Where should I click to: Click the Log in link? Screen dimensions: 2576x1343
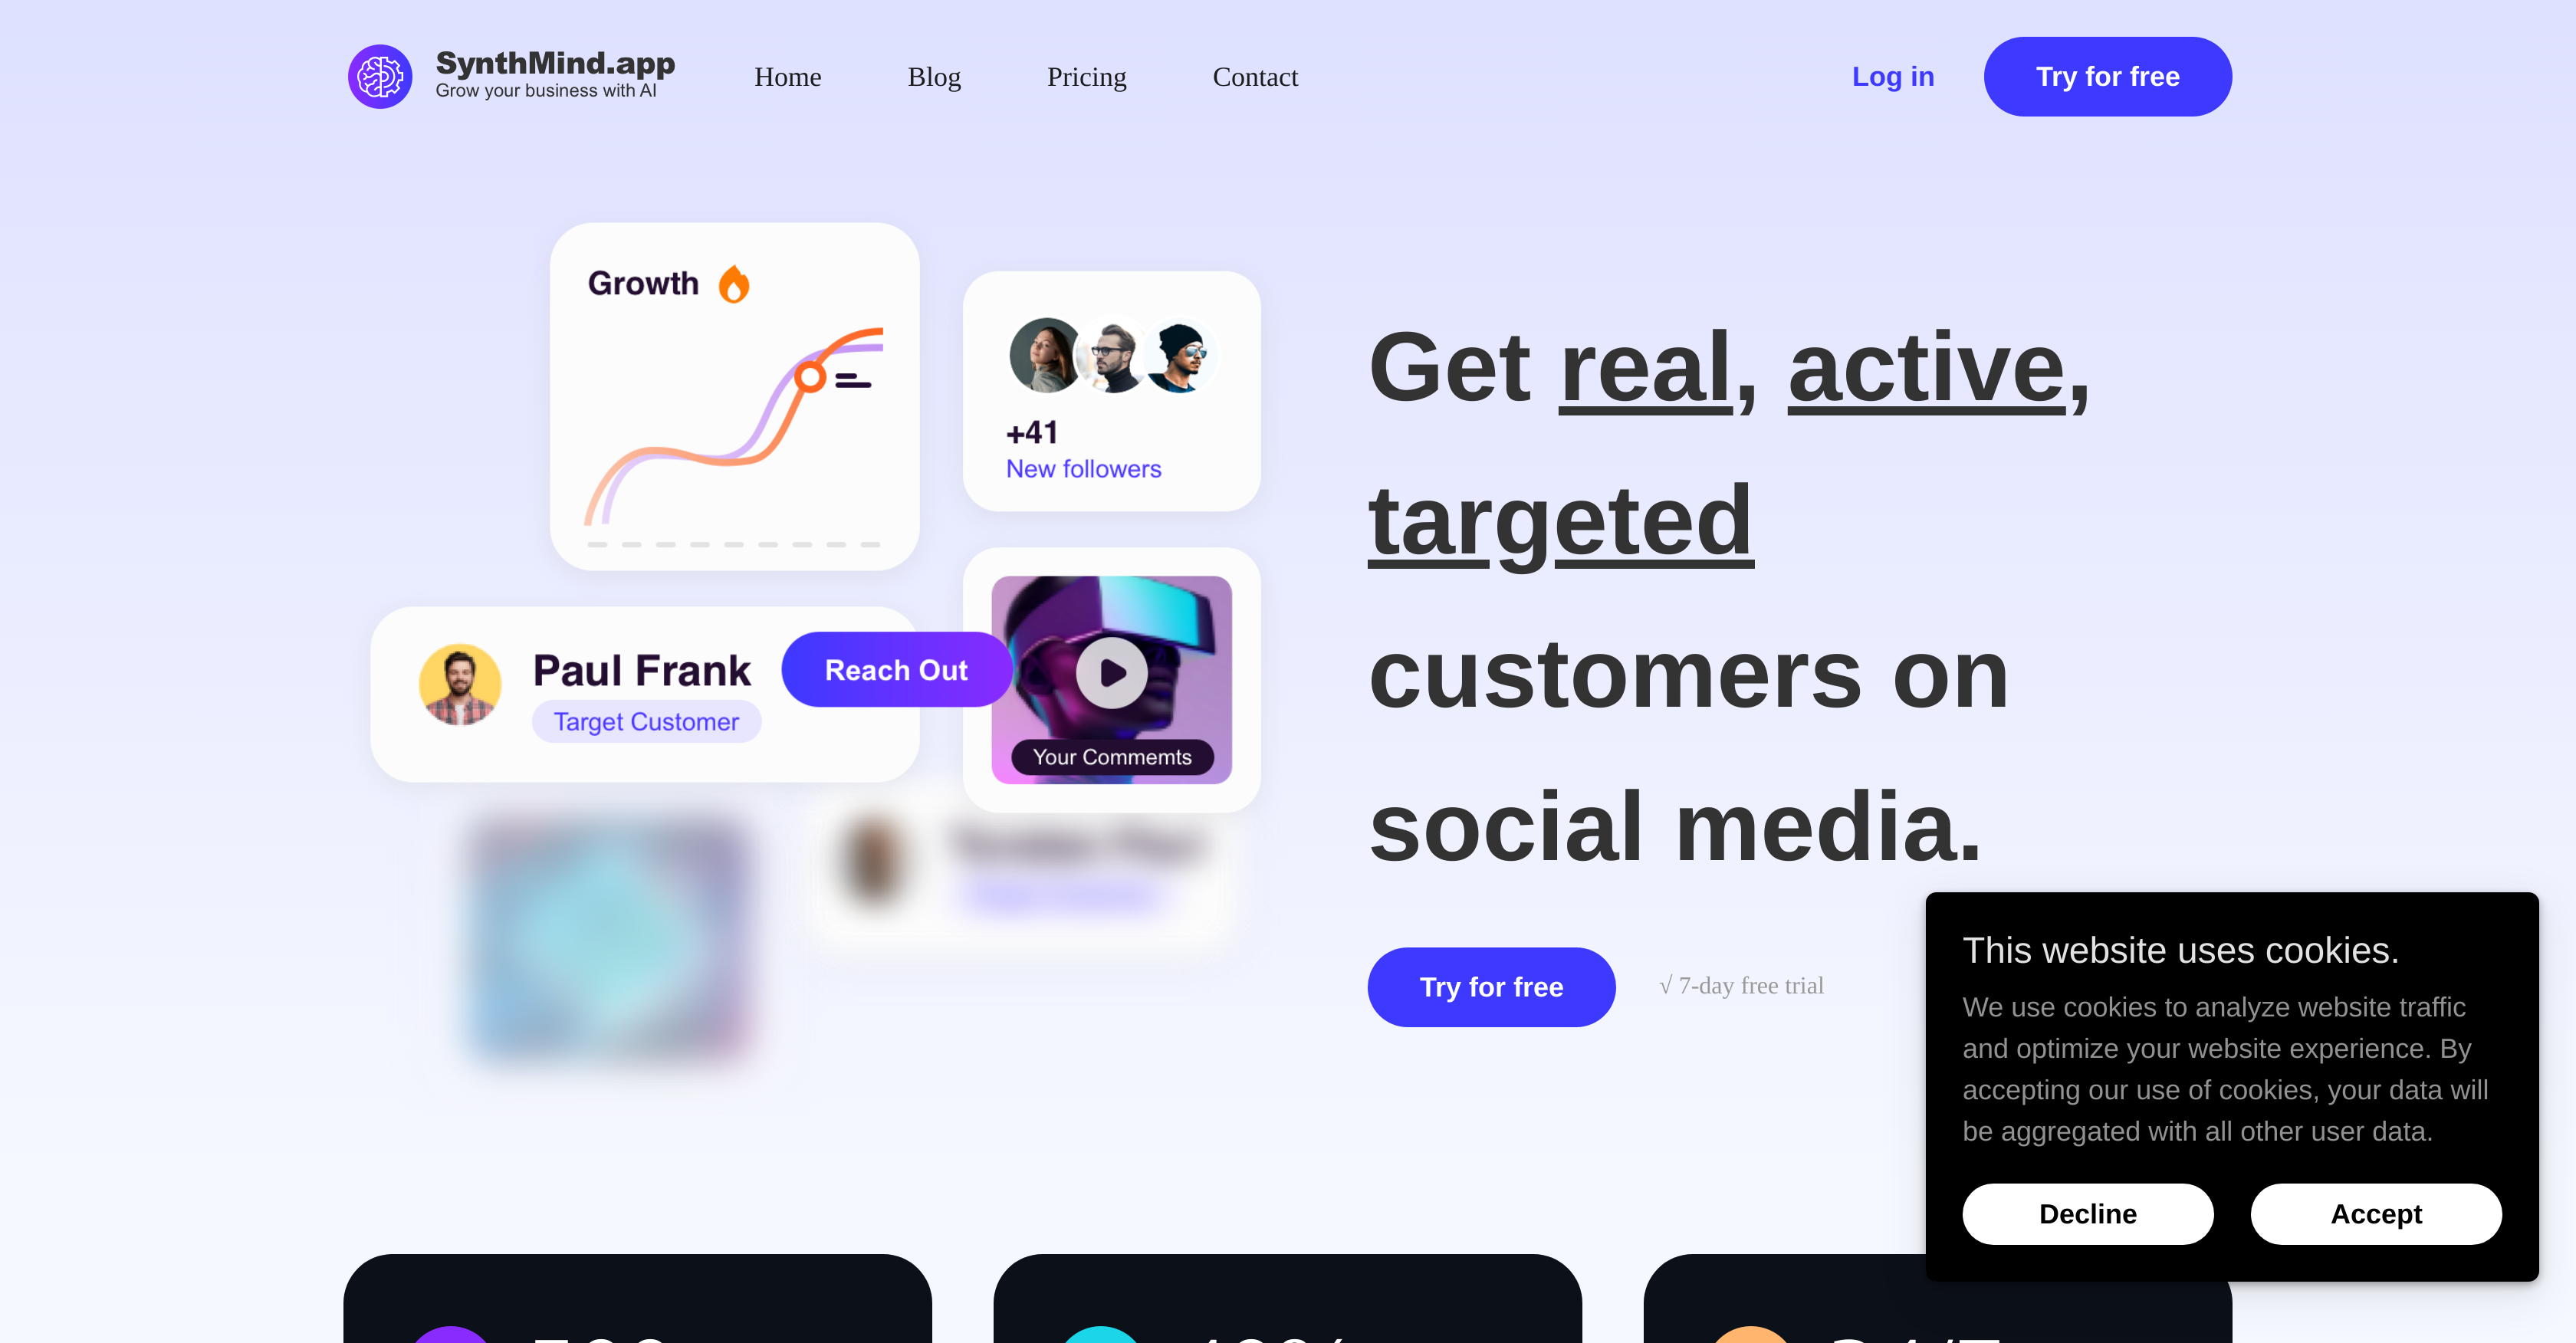(x=1894, y=75)
